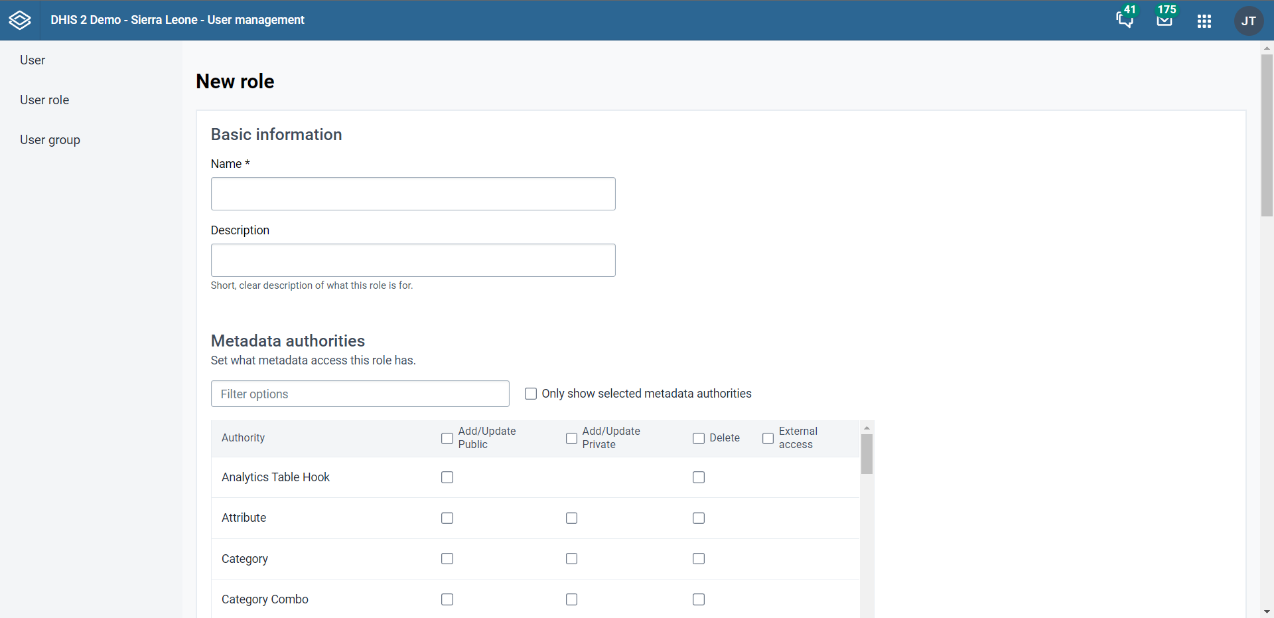Image resolution: width=1274 pixels, height=618 pixels.
Task: Check Delete for Analytics Table Hook
Action: pos(699,477)
